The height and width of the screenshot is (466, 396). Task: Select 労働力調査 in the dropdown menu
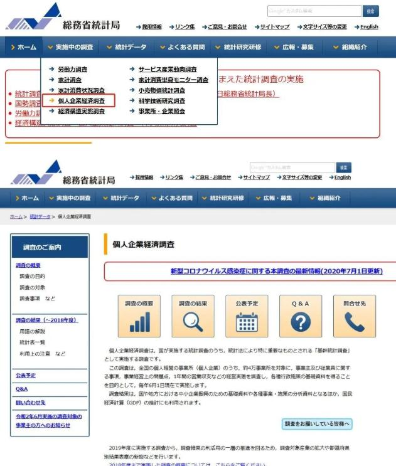click(72, 70)
